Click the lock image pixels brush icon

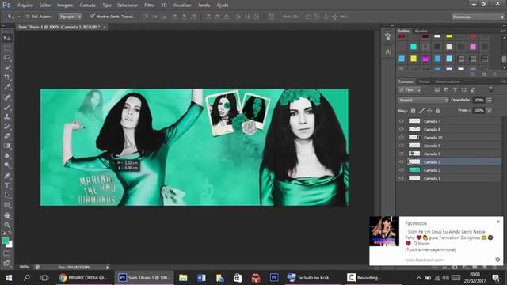[421, 111]
